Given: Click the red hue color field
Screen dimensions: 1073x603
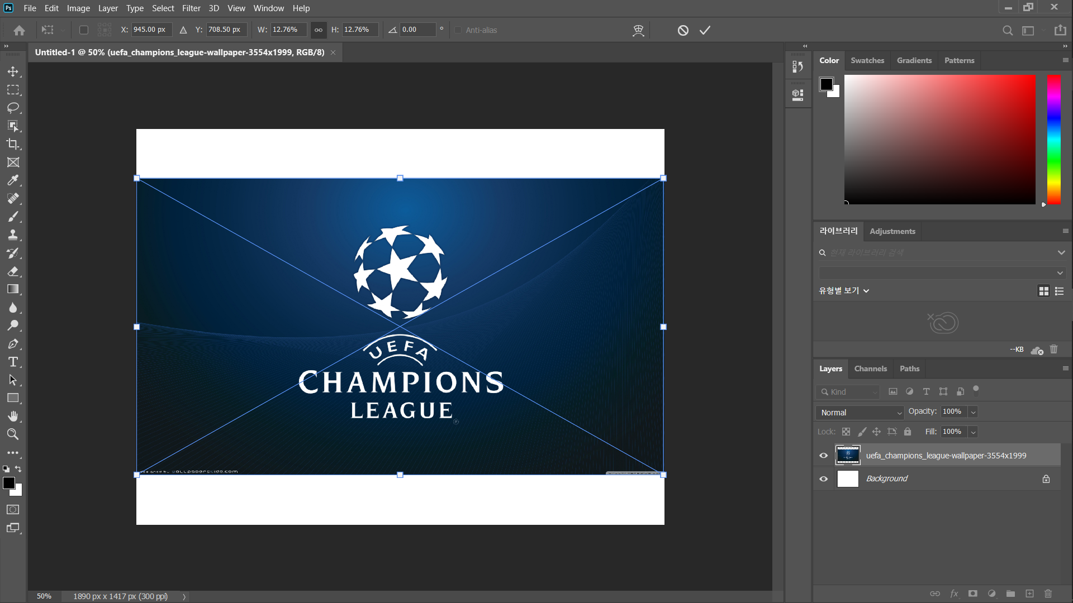Looking at the screenshot, I should [x=939, y=140].
